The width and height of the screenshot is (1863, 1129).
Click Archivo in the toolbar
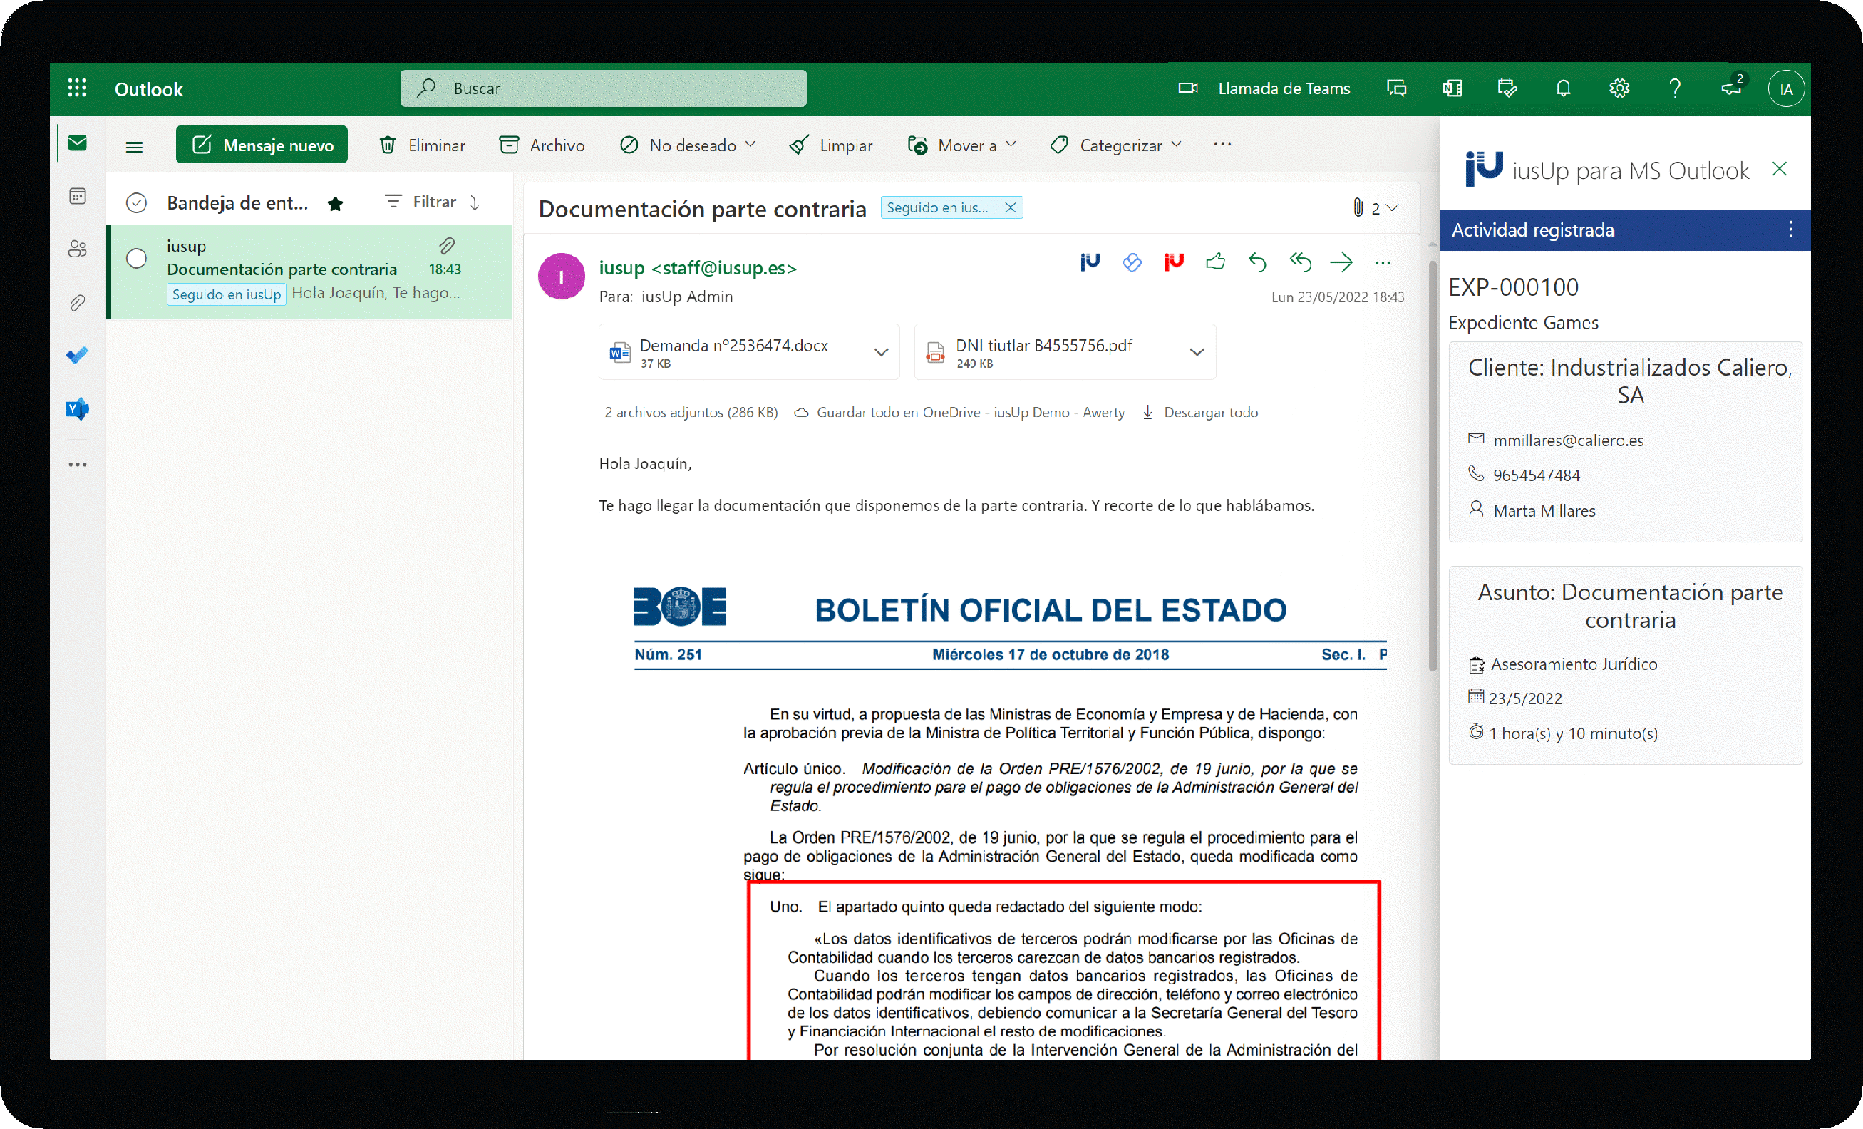(x=542, y=145)
